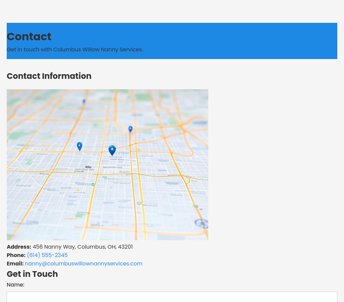Click the teal square marker on the lower vertical road

point(139,203)
